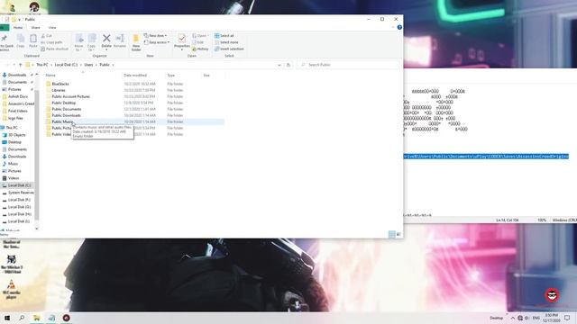This screenshot has width=577, height=324.
Task: Click the Rename icon in Organize group
Action: point(120,40)
